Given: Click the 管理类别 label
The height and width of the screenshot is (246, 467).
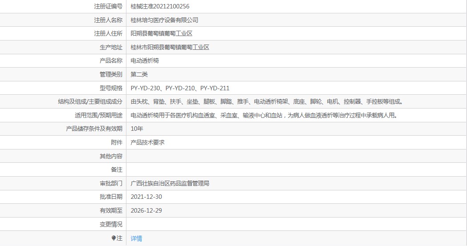Looking at the screenshot, I should [x=111, y=74].
